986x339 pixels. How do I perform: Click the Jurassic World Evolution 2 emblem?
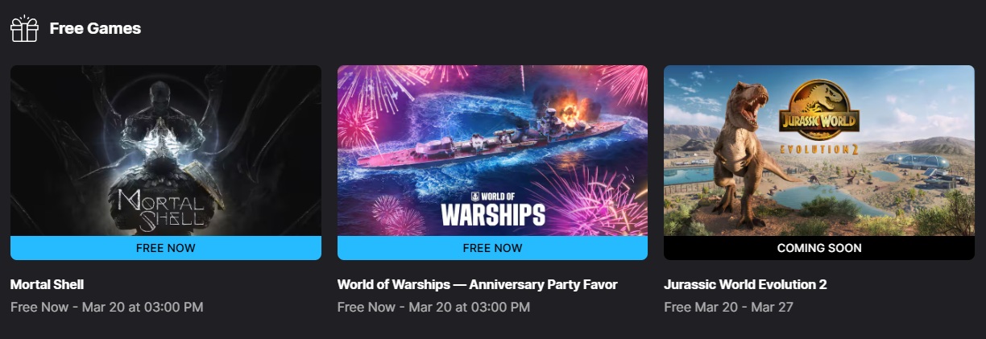(x=819, y=114)
